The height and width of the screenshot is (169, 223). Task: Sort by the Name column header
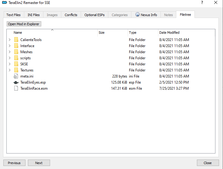pyautogui.click(x=52, y=33)
